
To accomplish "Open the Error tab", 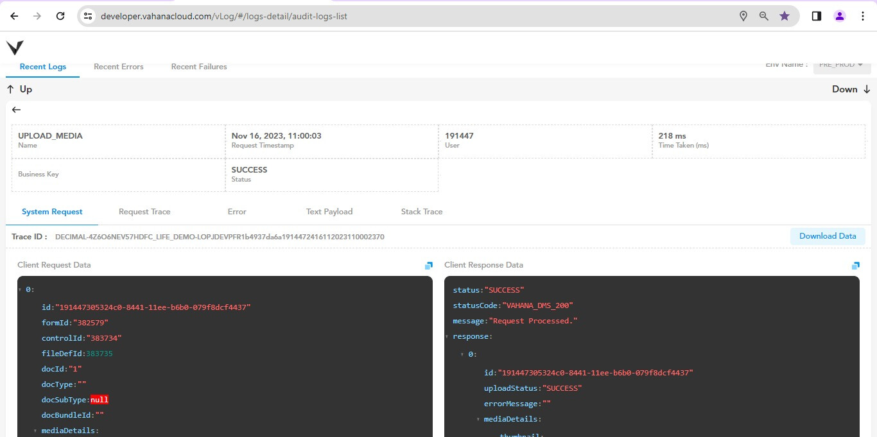I will (x=237, y=212).
